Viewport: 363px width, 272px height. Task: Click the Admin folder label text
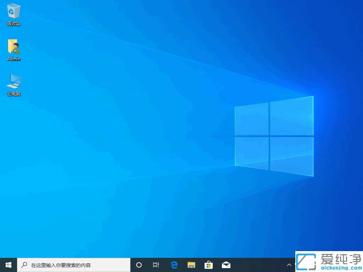[x=13, y=59]
